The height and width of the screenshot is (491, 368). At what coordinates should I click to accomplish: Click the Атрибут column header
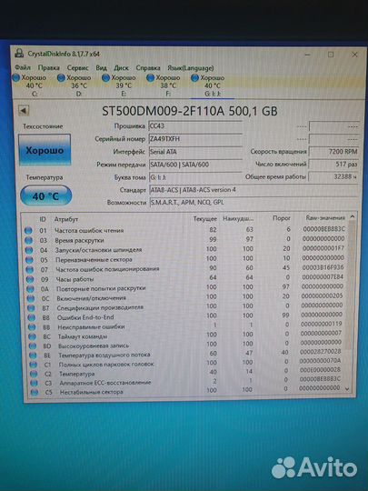coord(66,219)
